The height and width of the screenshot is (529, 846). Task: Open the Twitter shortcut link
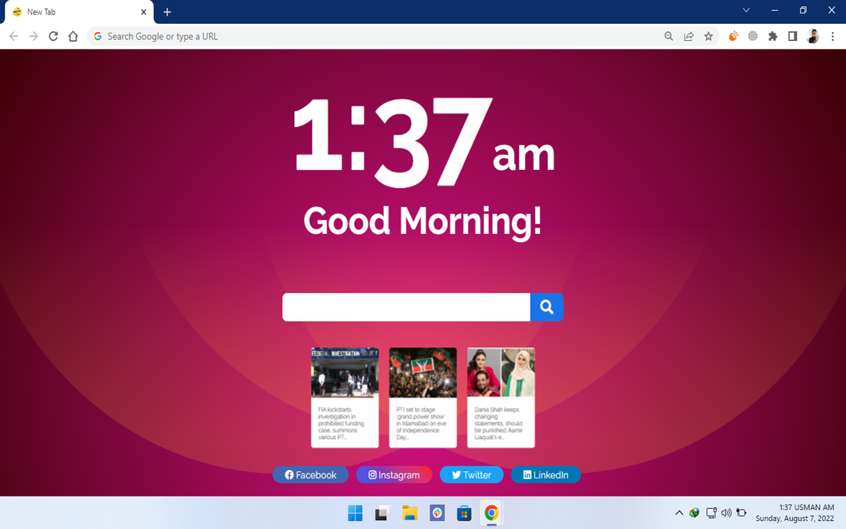pyautogui.click(x=471, y=475)
